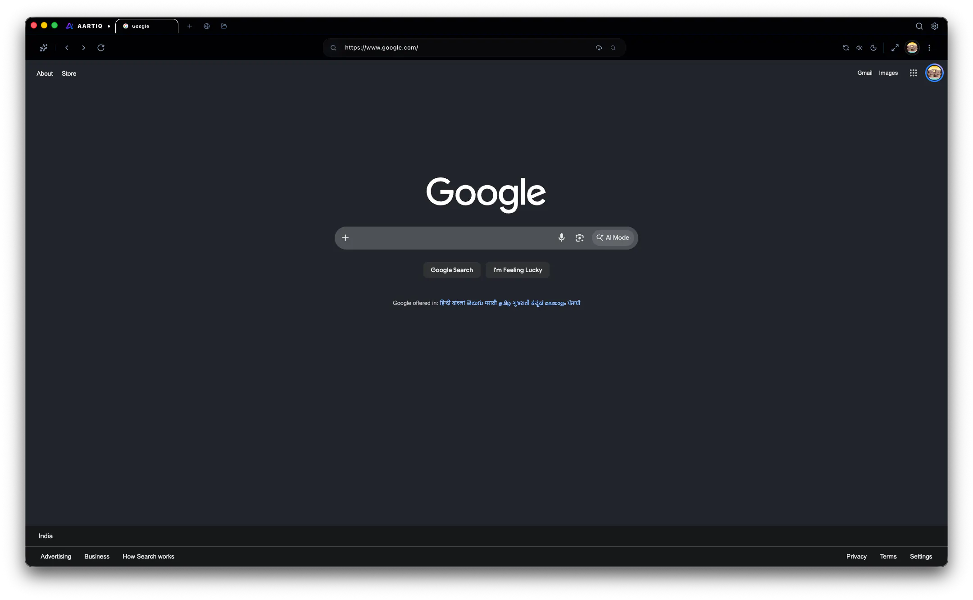Switch Google to Bengali (বাংলা)
The width and height of the screenshot is (973, 600).
459,303
